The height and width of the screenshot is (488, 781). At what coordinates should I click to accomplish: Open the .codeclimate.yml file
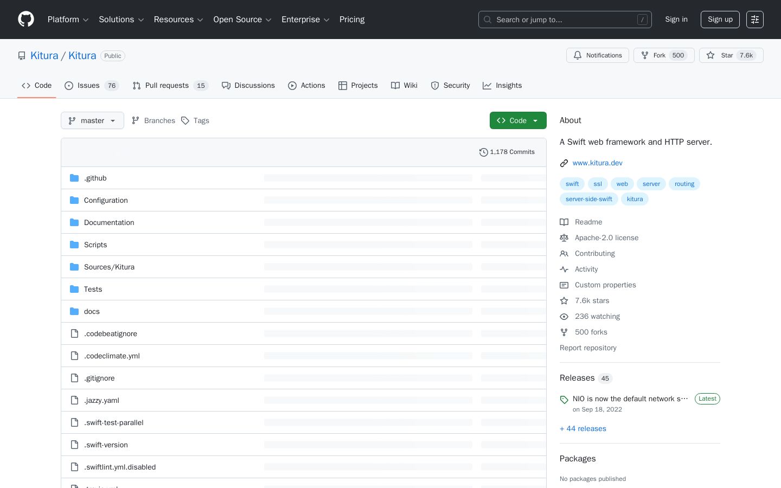coord(112,356)
